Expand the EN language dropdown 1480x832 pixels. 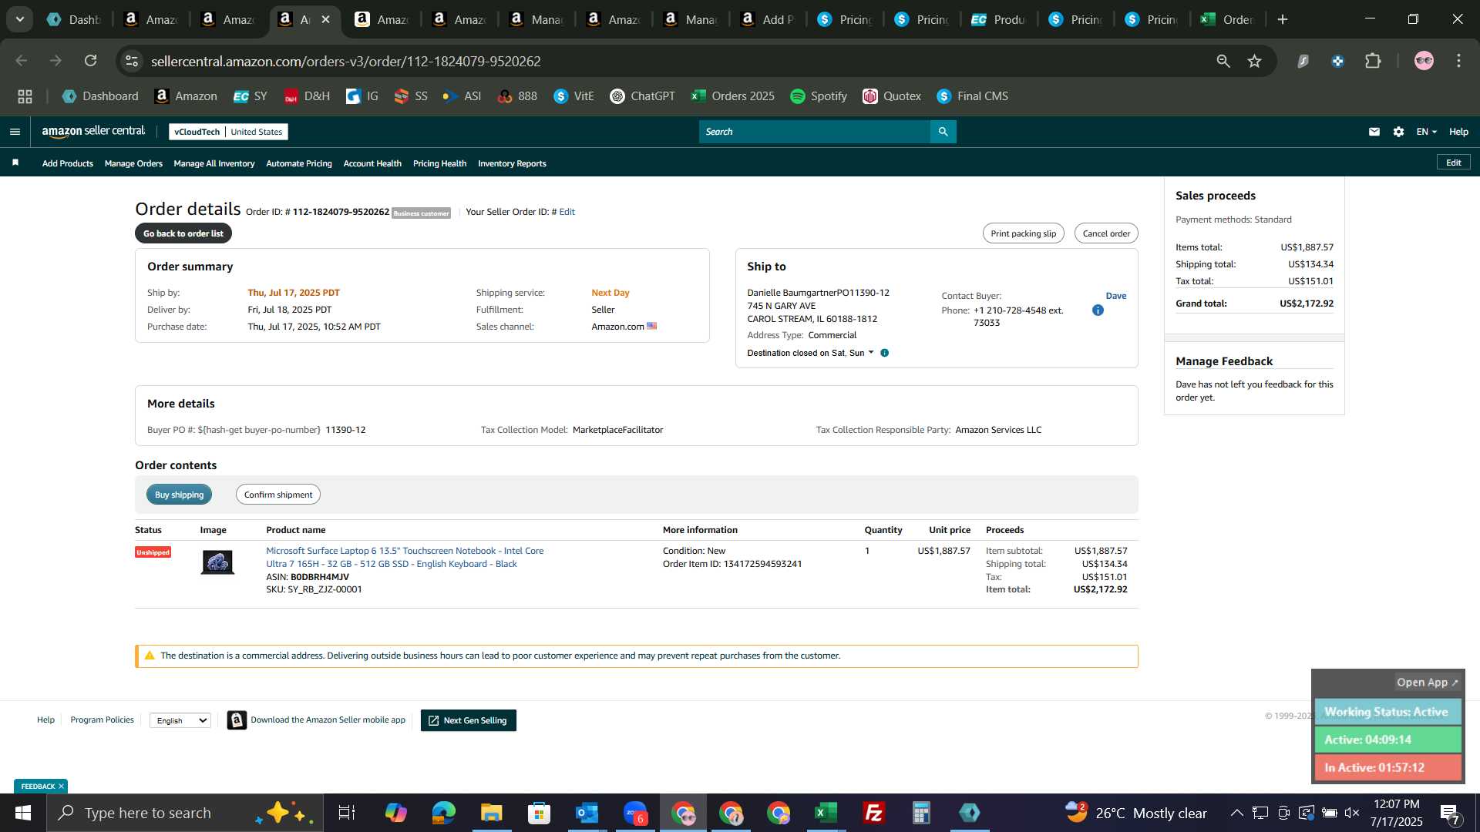click(1426, 132)
